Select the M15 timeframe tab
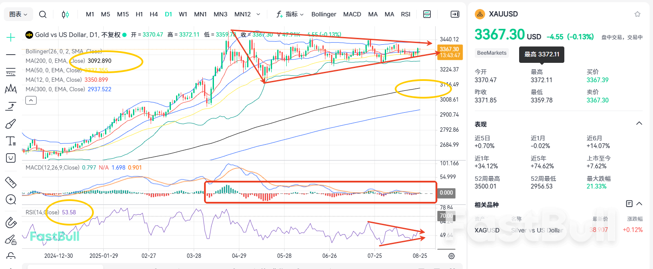 click(123, 14)
